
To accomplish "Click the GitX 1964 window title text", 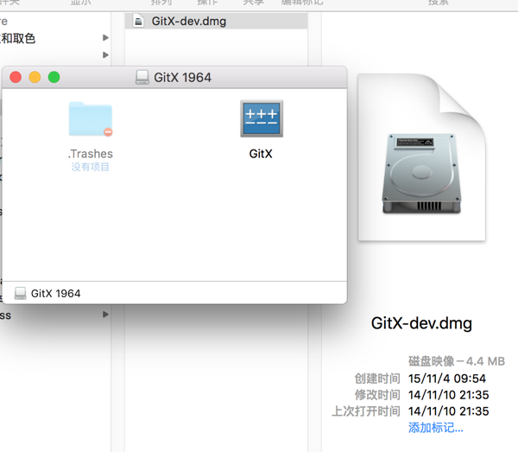I will pos(182,78).
